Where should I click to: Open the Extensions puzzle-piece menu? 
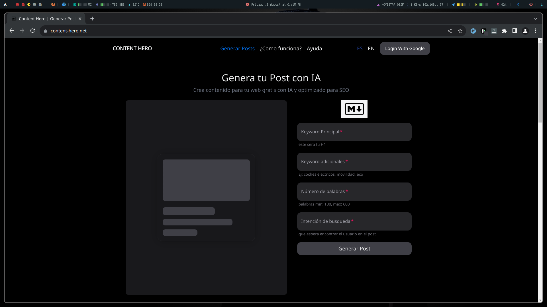[x=505, y=31]
